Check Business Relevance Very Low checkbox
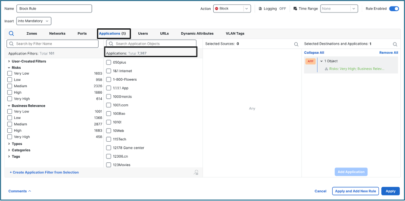Screen dimensions: 405x201 point(9,111)
